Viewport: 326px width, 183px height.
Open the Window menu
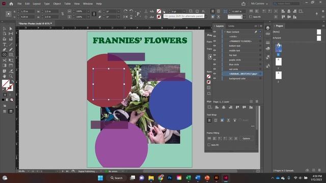coord(88,4)
